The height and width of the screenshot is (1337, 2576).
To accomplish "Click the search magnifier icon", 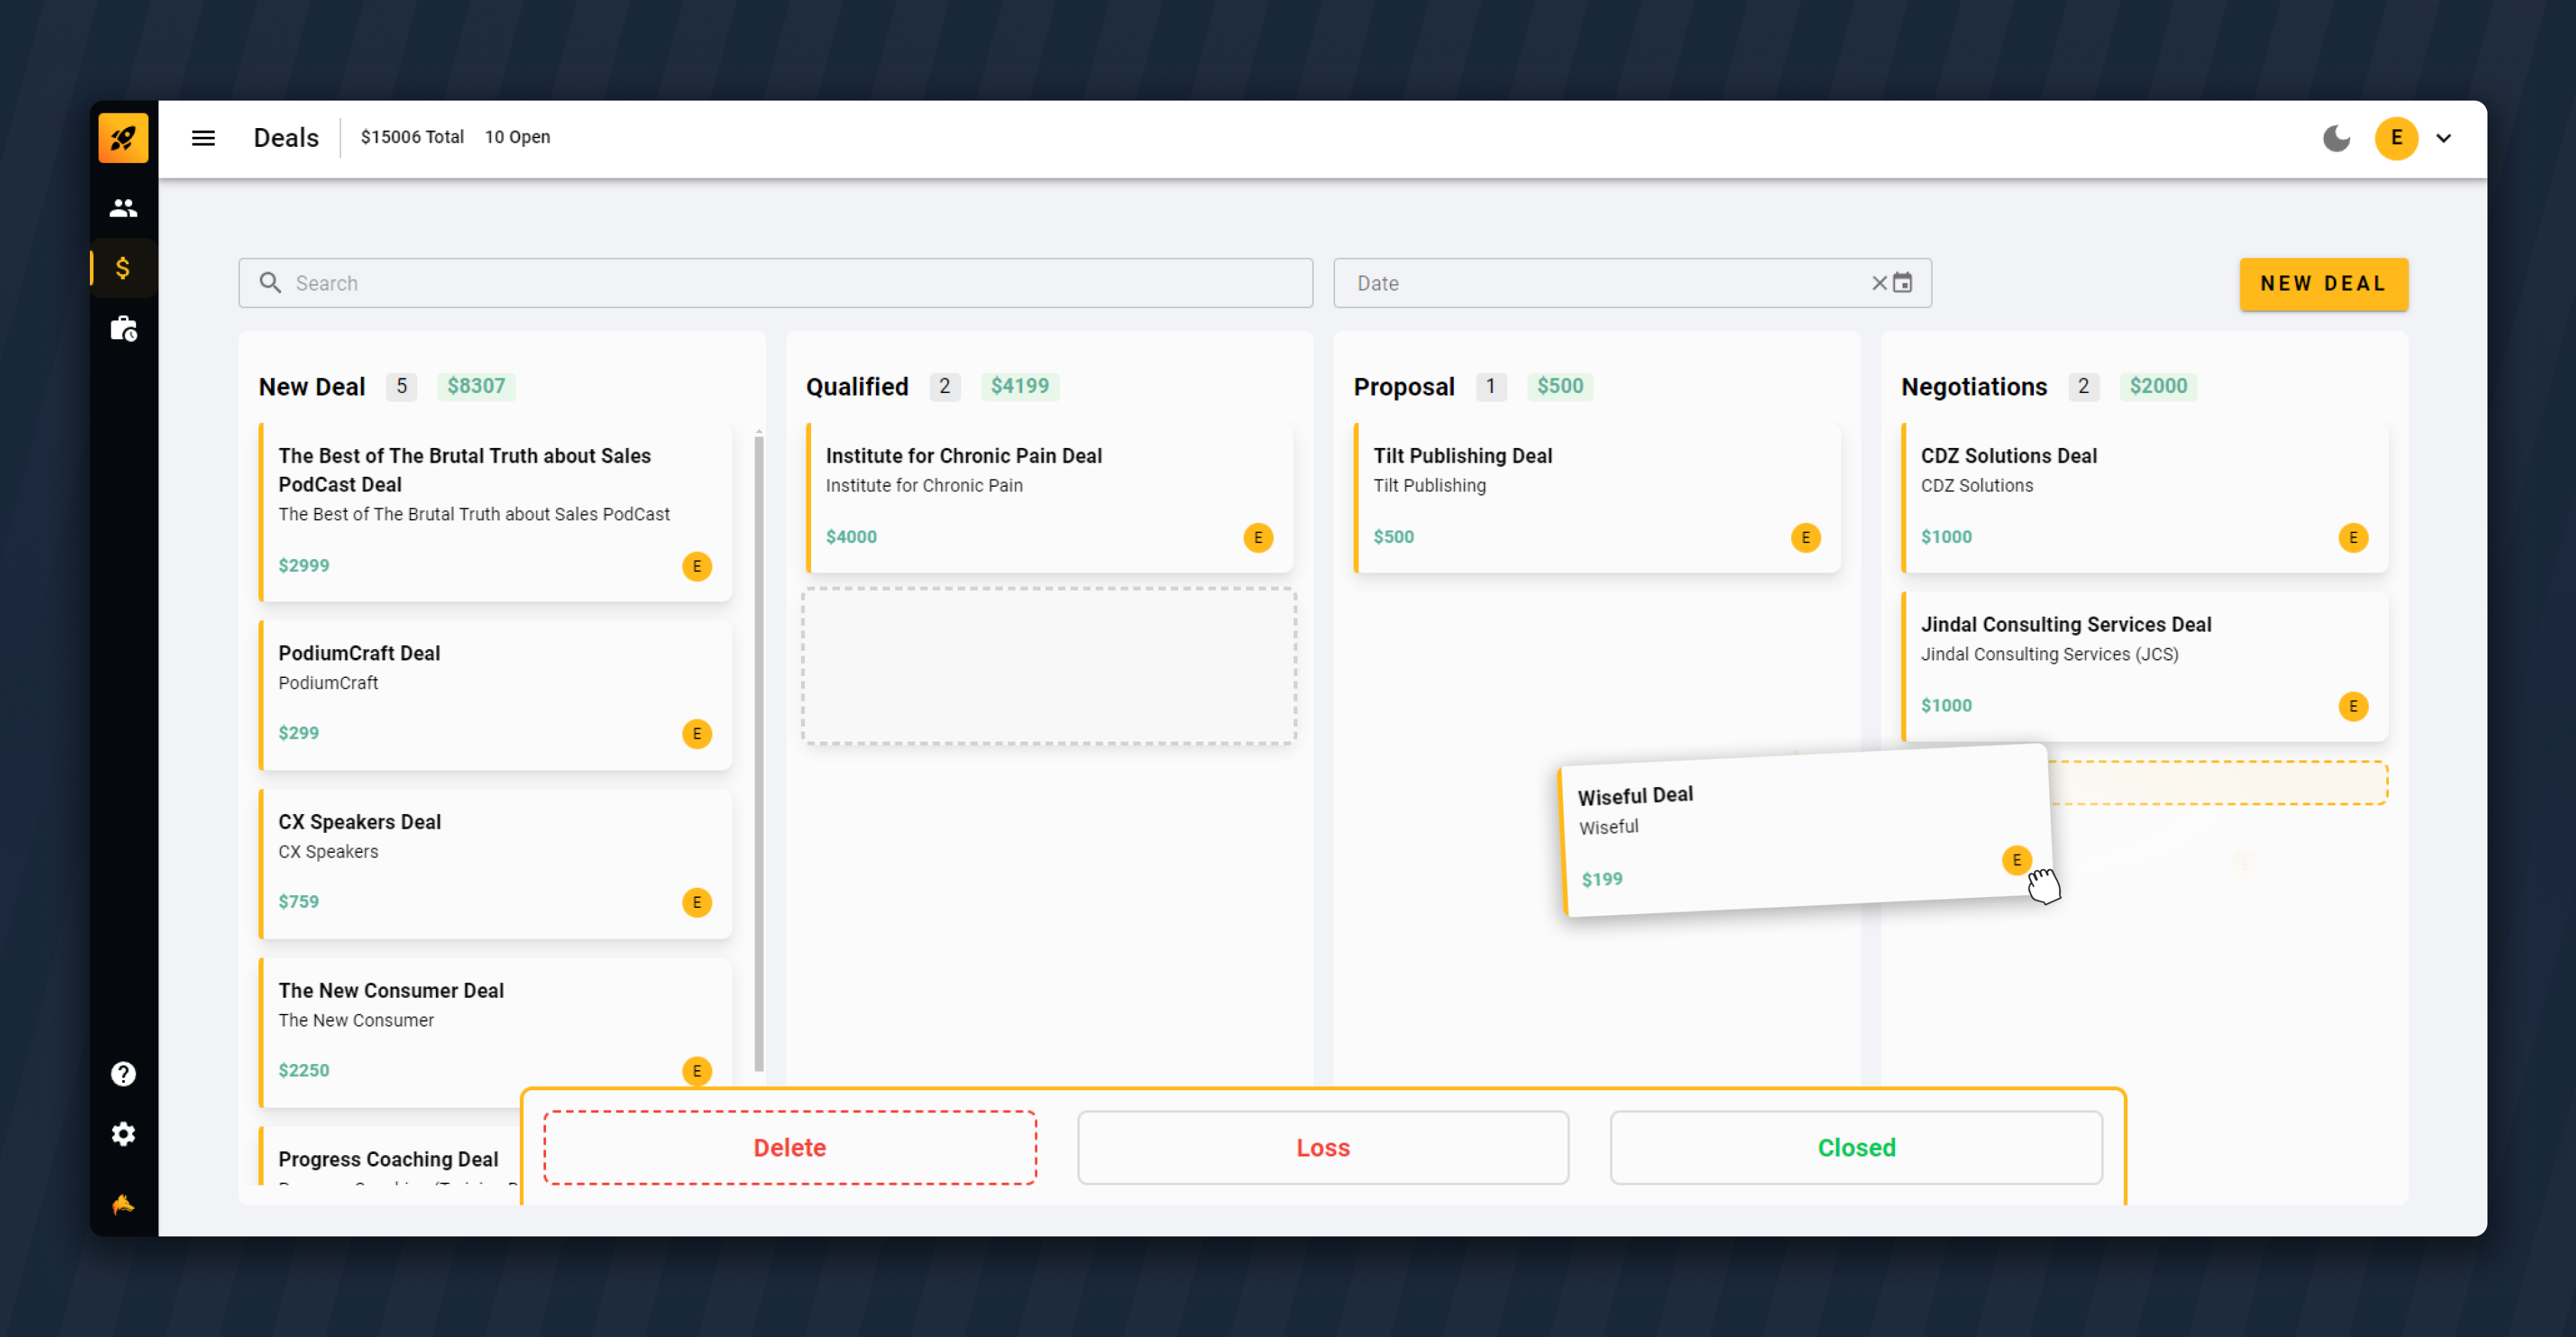I will tap(270, 283).
